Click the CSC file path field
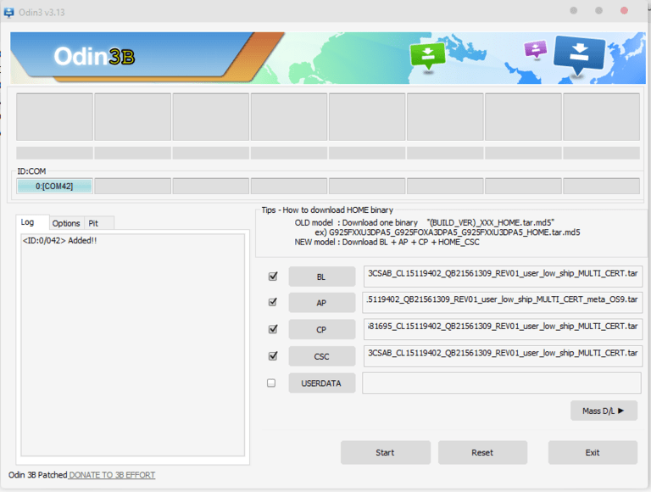 tap(503, 356)
